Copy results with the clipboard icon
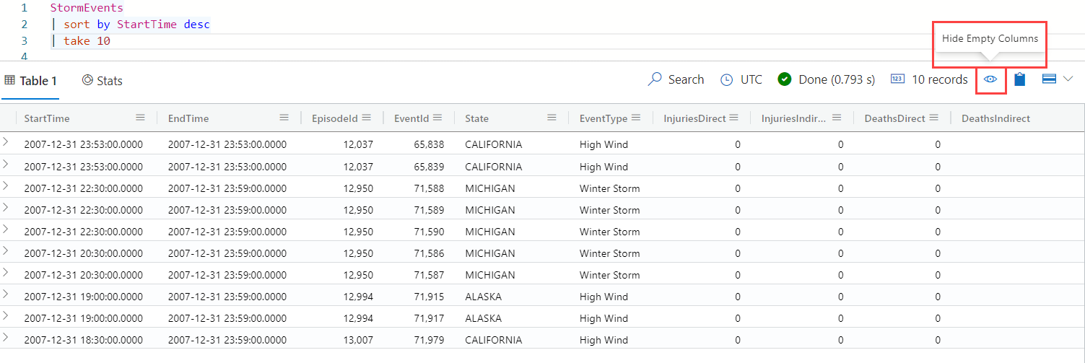Viewport: 1085px width, 363px height. coord(1019,79)
